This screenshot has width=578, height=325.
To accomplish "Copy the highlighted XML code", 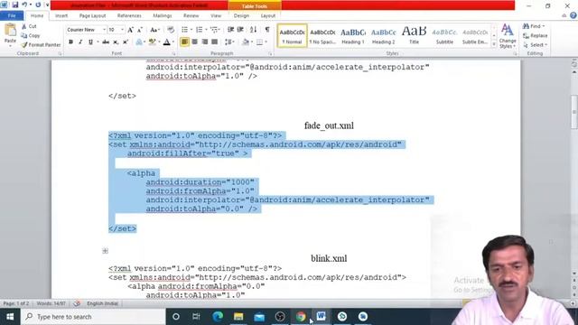I will click(31, 36).
